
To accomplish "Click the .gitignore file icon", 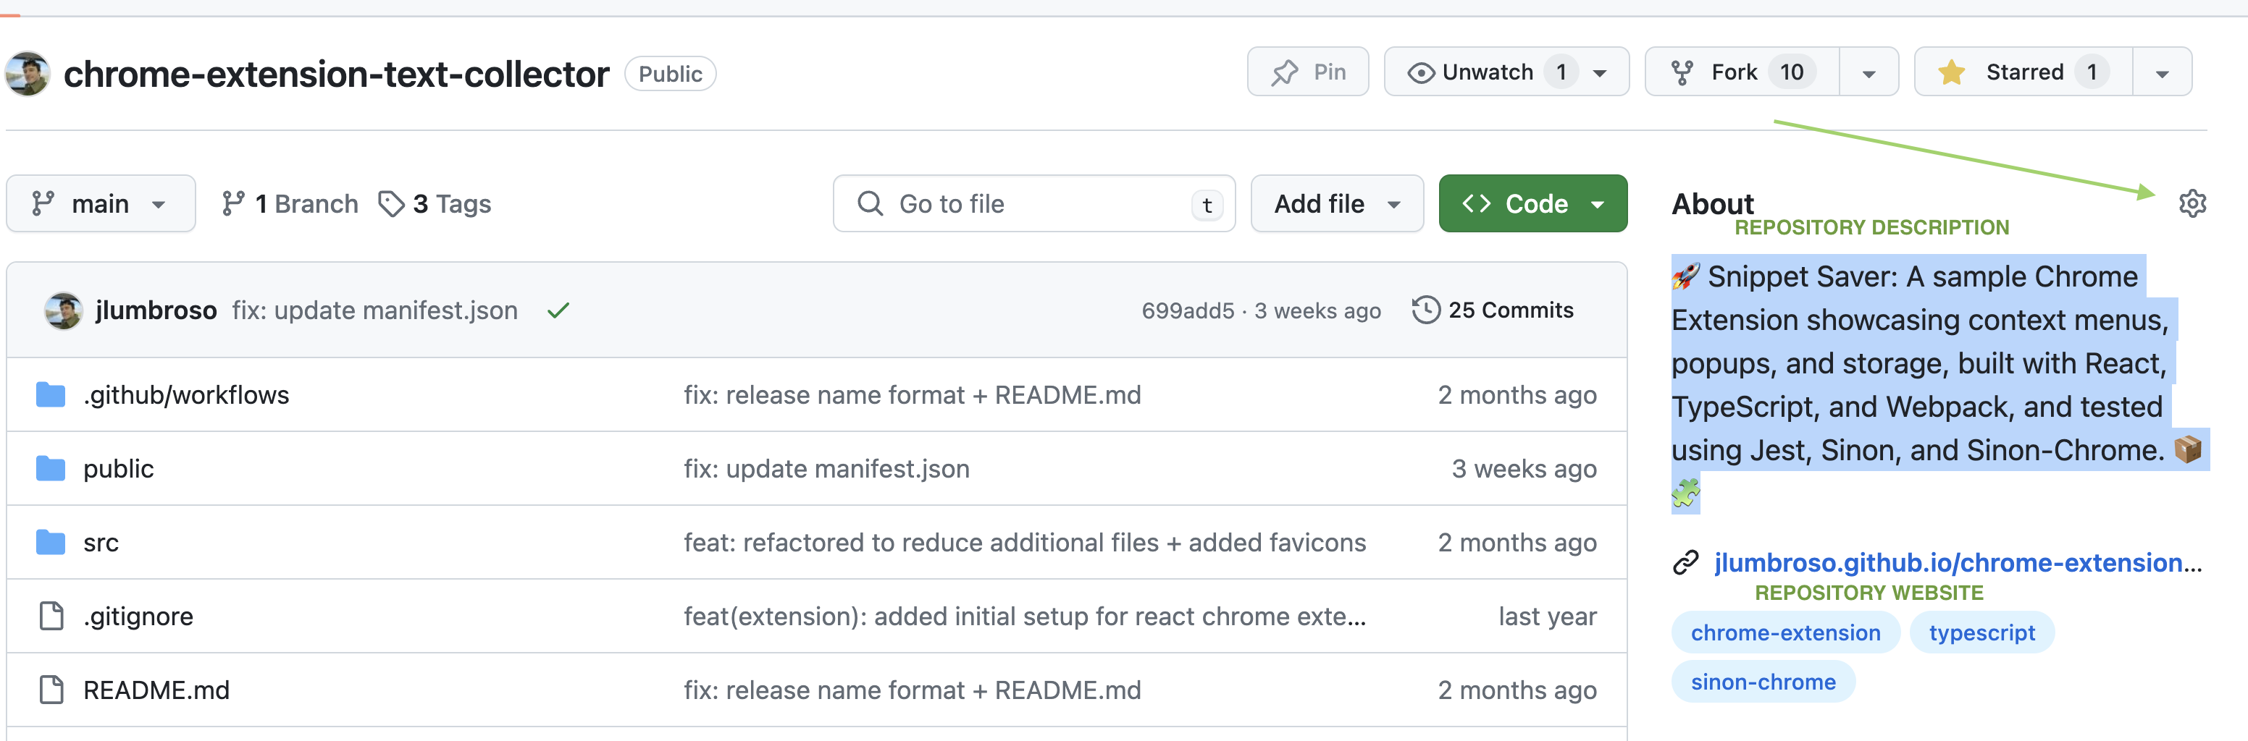I will 51,617.
